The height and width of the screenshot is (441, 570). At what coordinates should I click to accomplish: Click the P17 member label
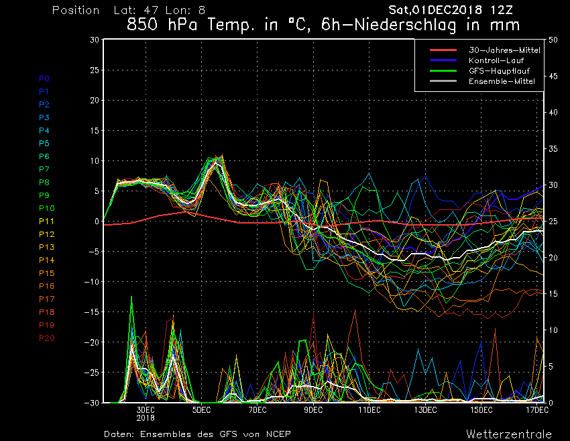(47, 299)
